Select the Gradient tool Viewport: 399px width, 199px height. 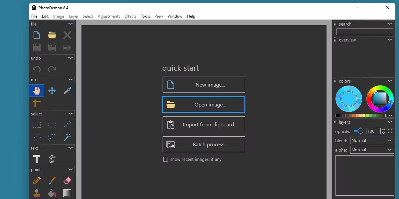tap(67, 193)
